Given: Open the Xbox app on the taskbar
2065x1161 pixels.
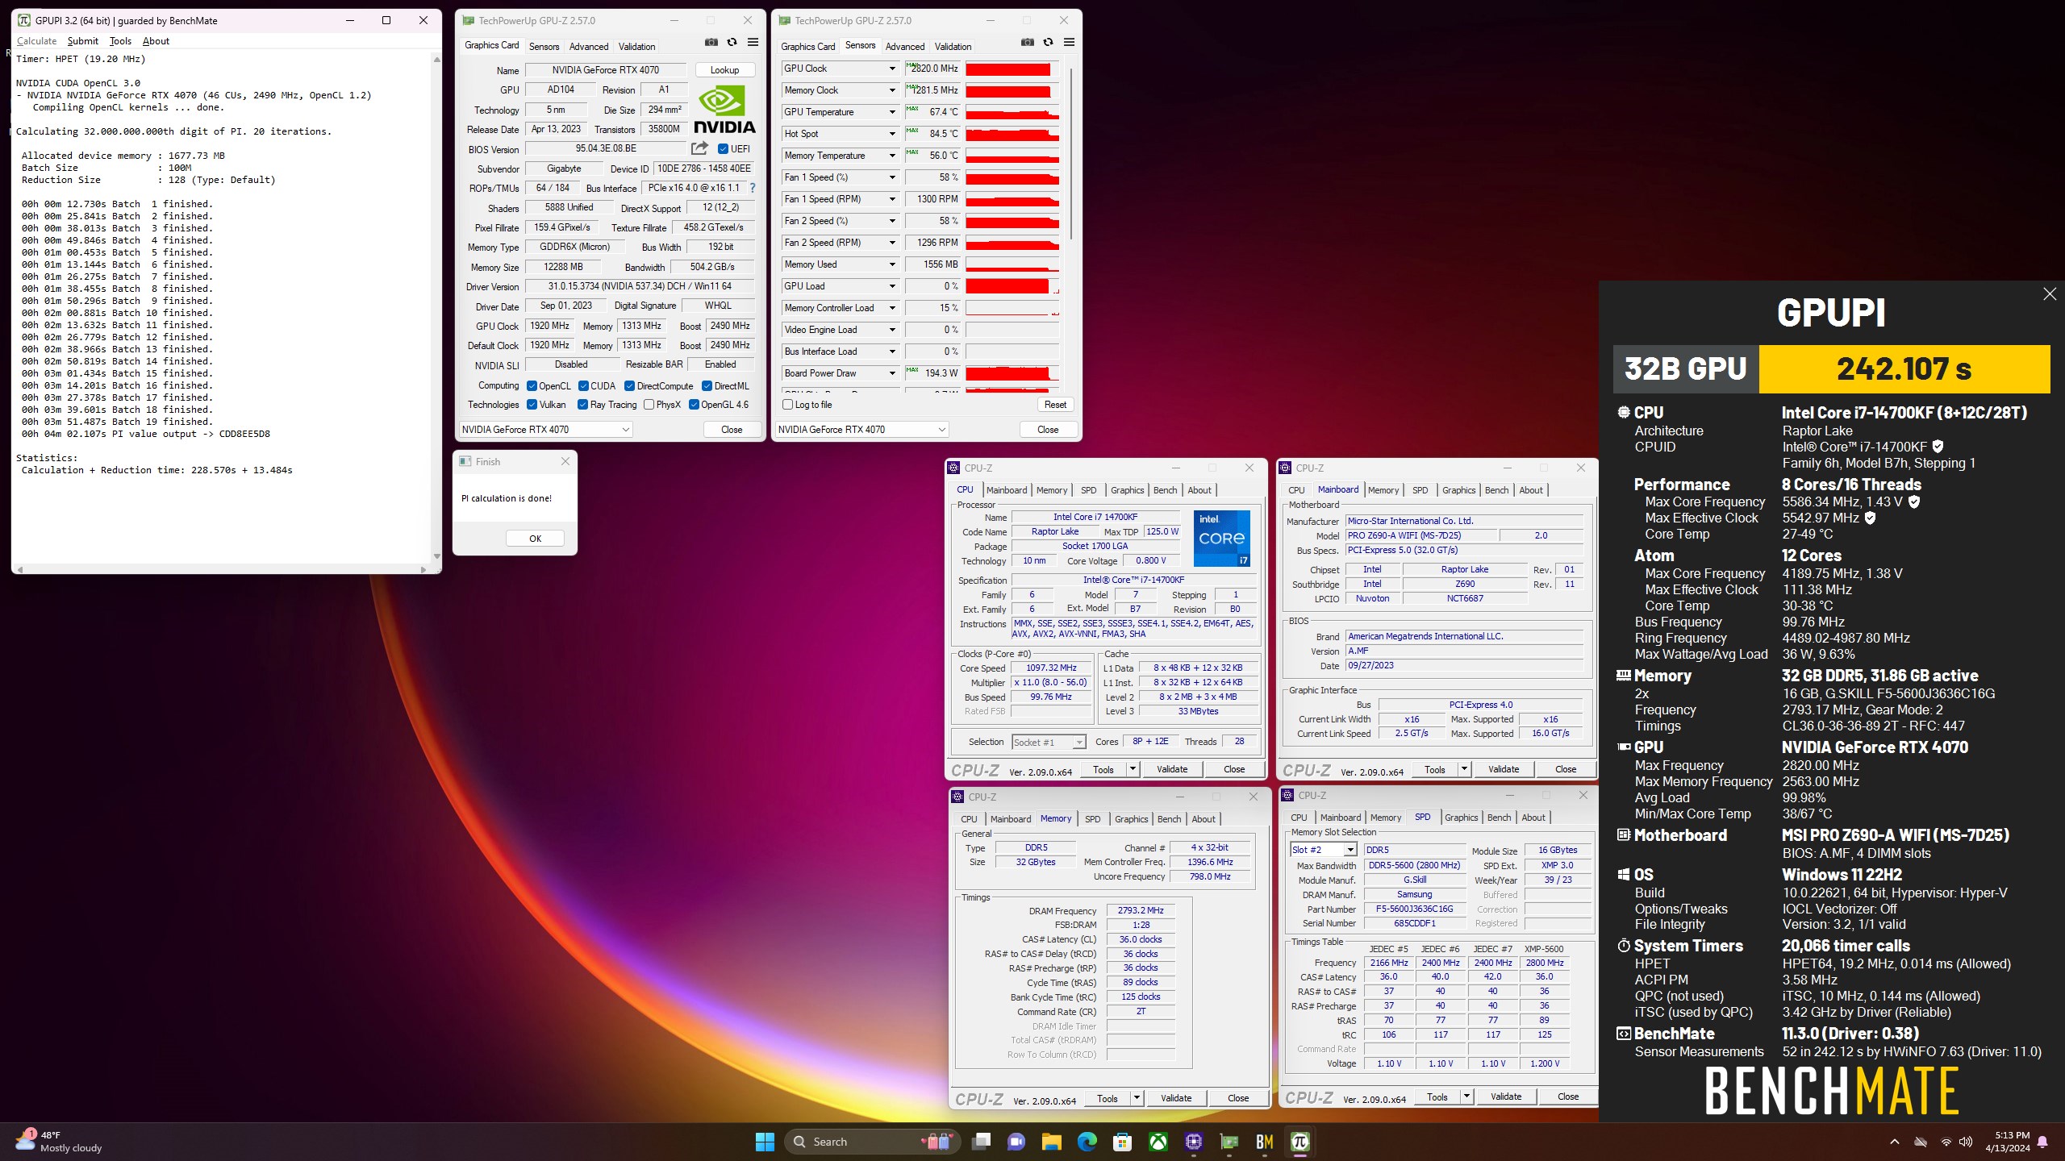Looking at the screenshot, I should tap(1158, 1142).
